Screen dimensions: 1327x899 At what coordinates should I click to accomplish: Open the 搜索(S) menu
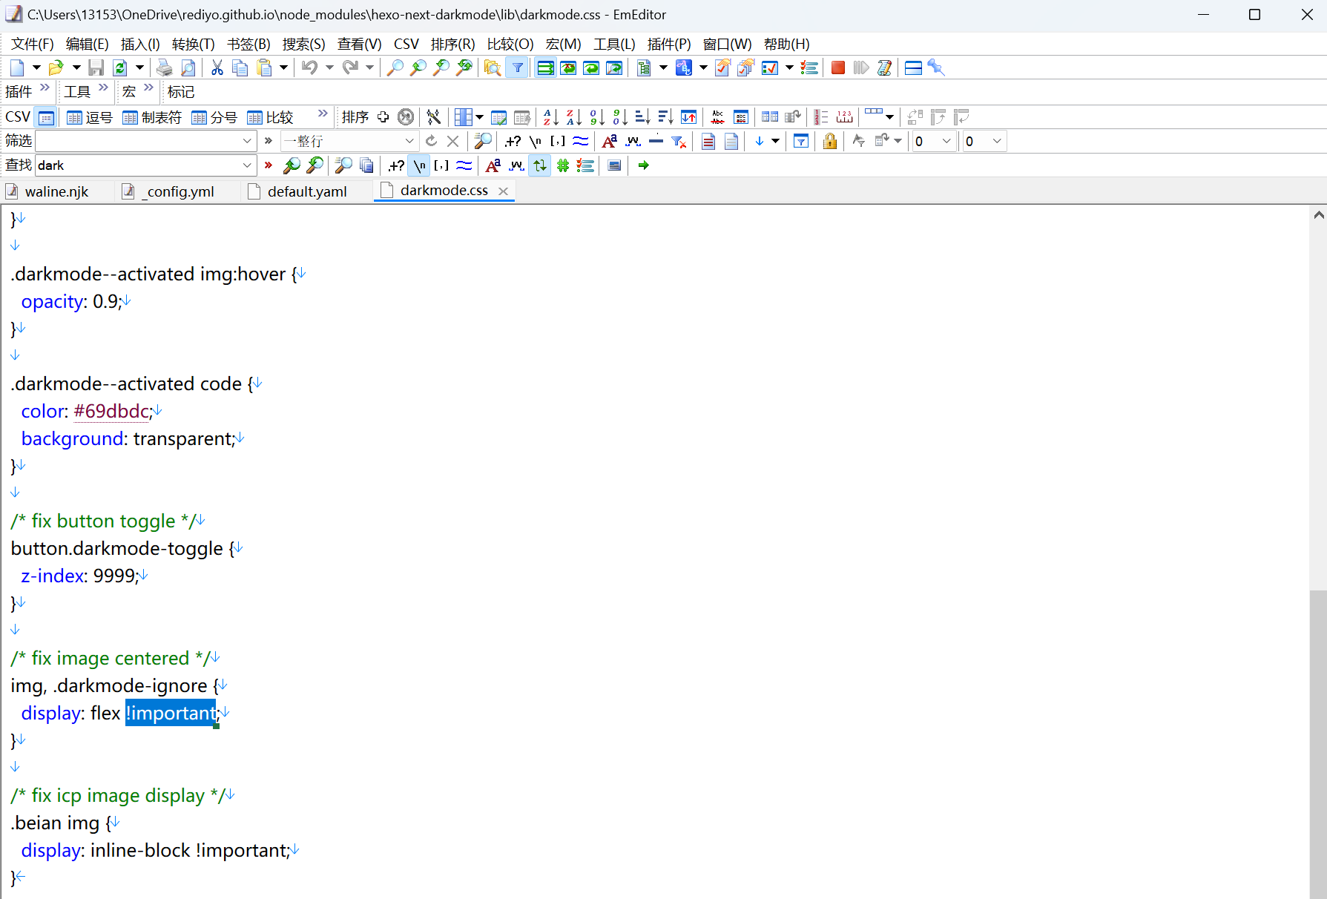click(304, 44)
